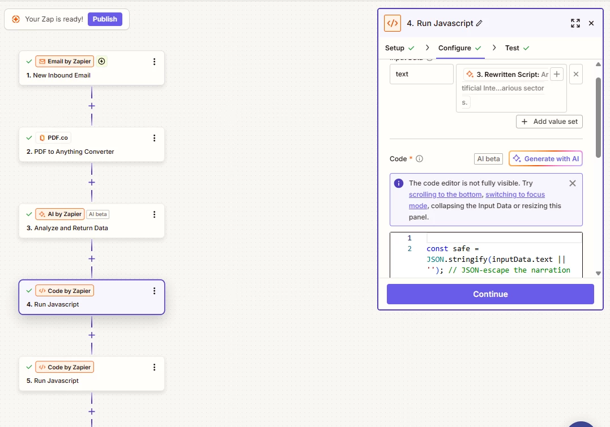Screen dimensions: 610x427
Task: Show info tooltip next to Code label
Action: 419,158
